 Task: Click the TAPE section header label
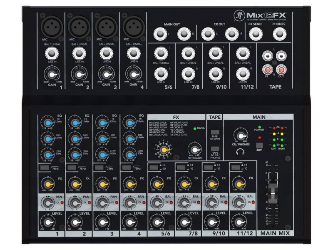pos(215,117)
